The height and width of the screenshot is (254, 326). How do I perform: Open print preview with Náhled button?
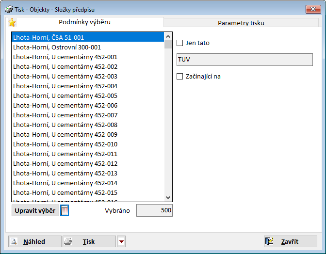tap(35, 242)
